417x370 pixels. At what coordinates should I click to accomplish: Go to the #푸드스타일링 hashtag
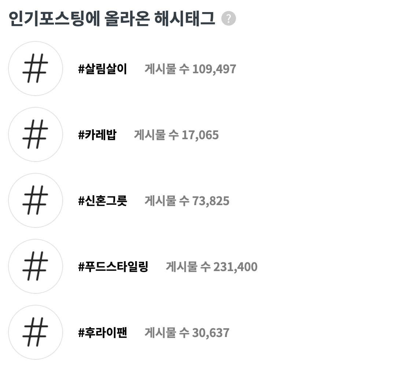coord(113,267)
